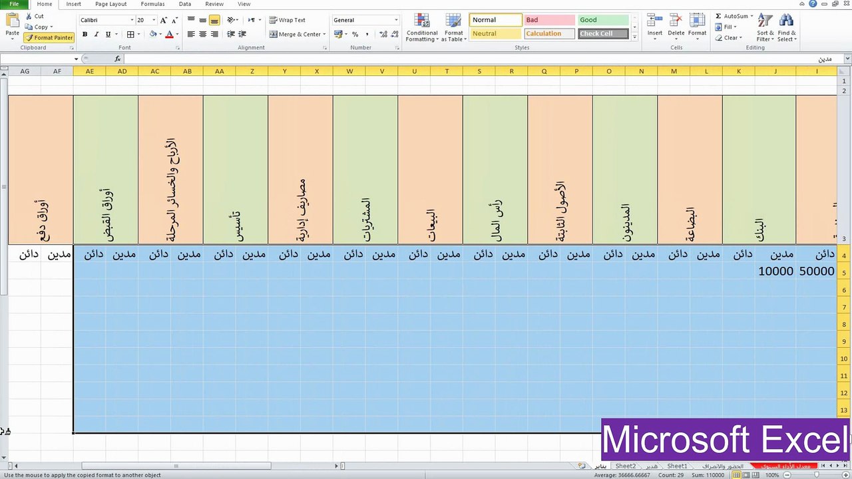Image resolution: width=852 pixels, height=479 pixels.
Task: Open Format as Table gallery
Action: pyautogui.click(x=453, y=27)
